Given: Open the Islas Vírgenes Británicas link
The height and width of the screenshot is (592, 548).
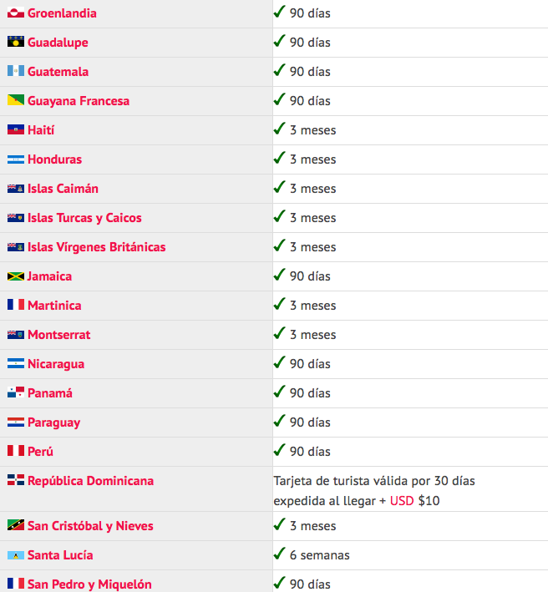Looking at the screenshot, I should 96,247.
